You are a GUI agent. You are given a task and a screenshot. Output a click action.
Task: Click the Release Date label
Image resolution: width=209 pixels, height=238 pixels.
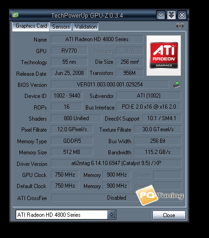pyautogui.click(x=31, y=74)
